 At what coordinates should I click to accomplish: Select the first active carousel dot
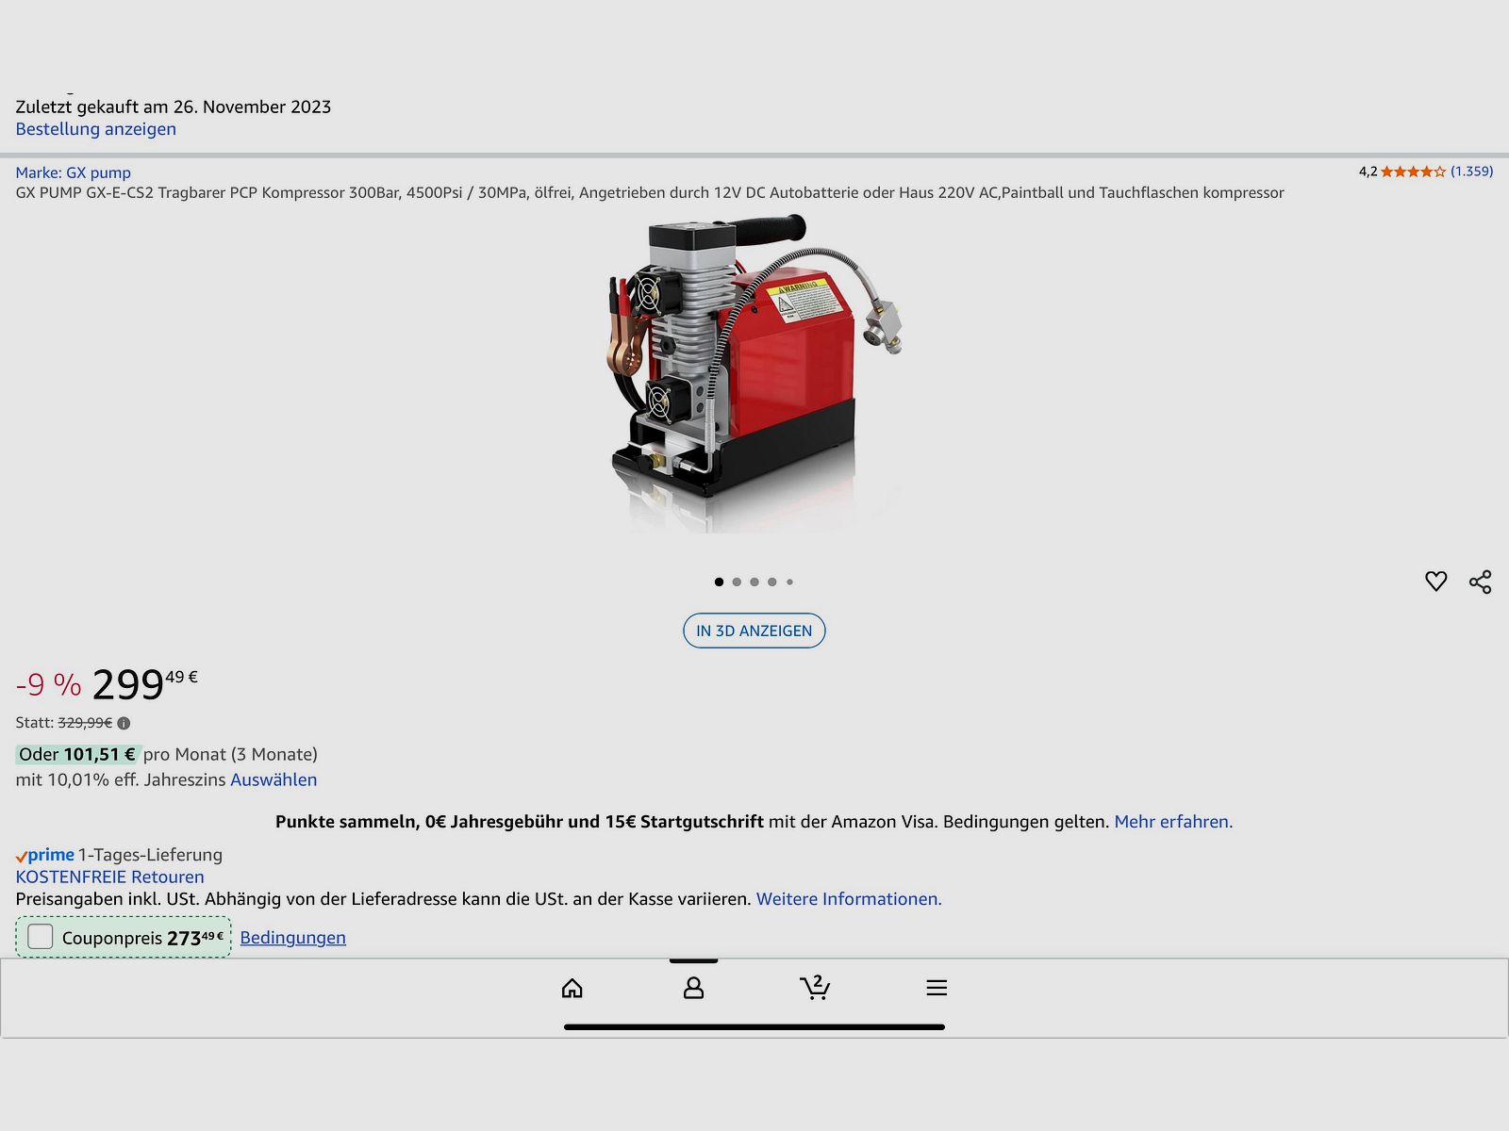[719, 582]
